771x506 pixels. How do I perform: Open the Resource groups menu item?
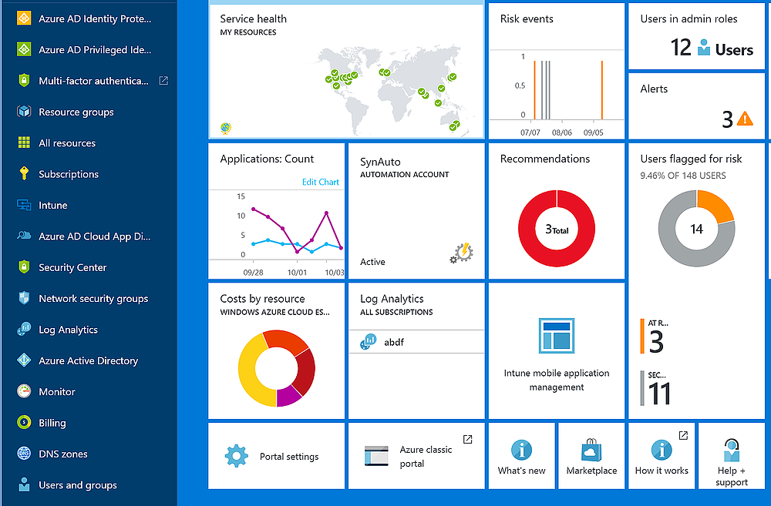pos(76,112)
